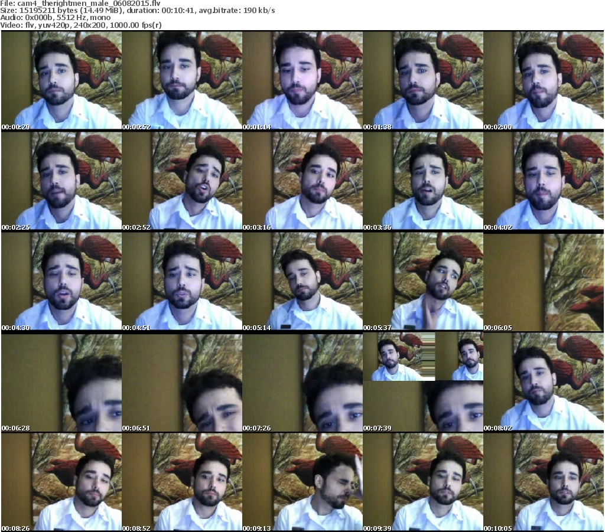Screen dimensions: 605x532
Task: Select the frame stamped 00:06:05
Action: pyautogui.click(x=544, y=282)
